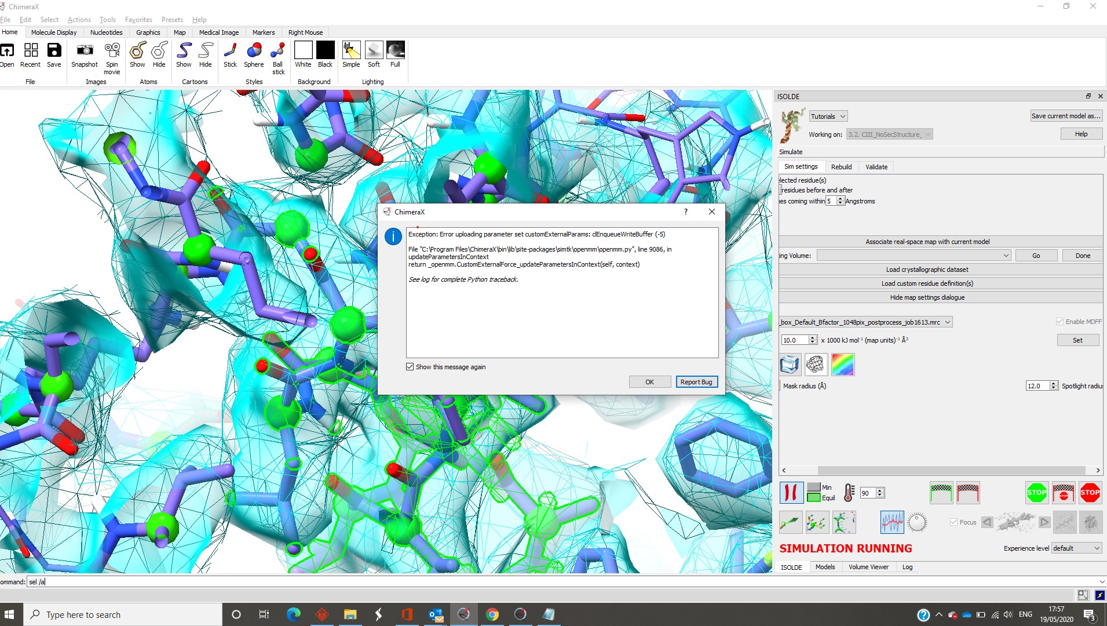Open the Tutorials dropdown
Screen dimensions: 1107x626
pyautogui.click(x=828, y=117)
